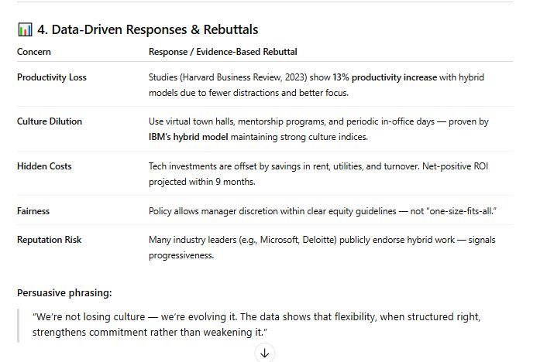
Task: Select the "Fairness" row label
Action: point(33,210)
